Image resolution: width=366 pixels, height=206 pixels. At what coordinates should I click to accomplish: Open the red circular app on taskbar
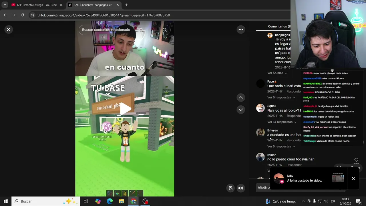[x=145, y=201]
